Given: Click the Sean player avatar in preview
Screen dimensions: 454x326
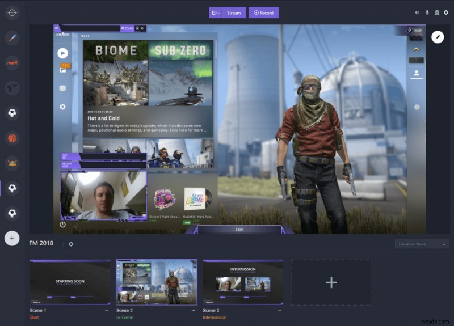Looking at the screenshot, I should [x=416, y=35].
